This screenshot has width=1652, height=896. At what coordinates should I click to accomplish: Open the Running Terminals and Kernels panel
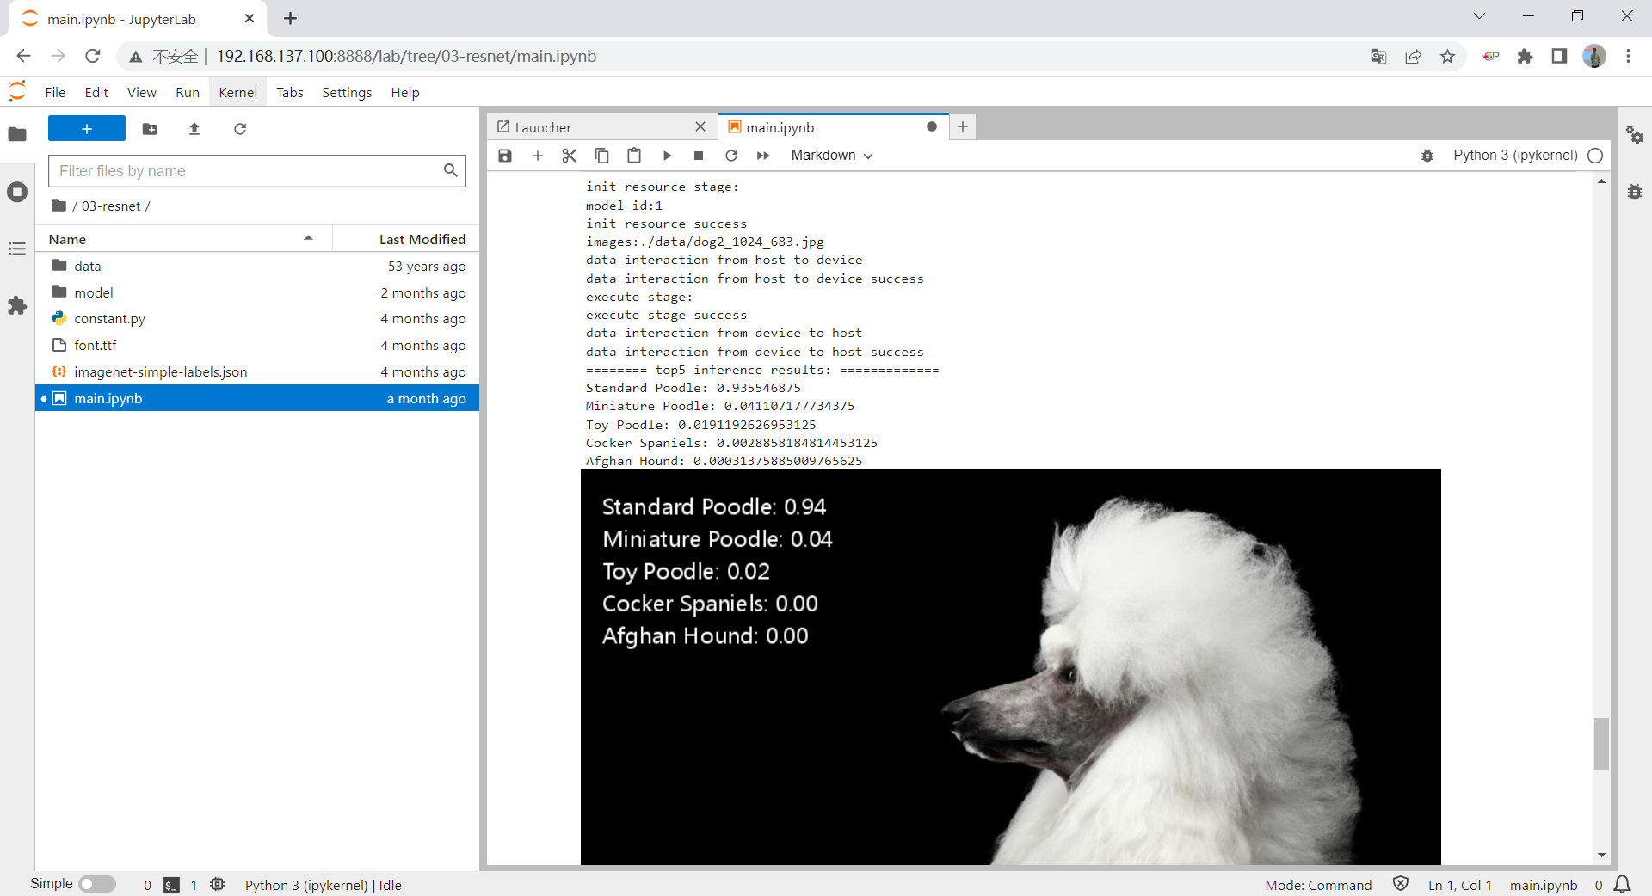click(x=17, y=192)
